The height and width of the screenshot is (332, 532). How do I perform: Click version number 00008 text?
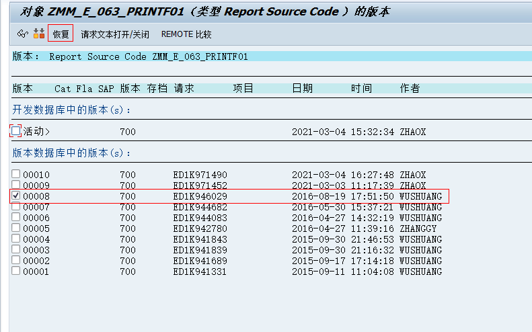pos(36,196)
